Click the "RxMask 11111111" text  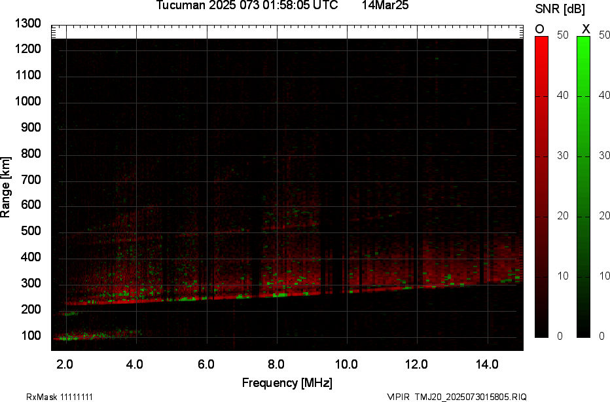[x=59, y=397]
